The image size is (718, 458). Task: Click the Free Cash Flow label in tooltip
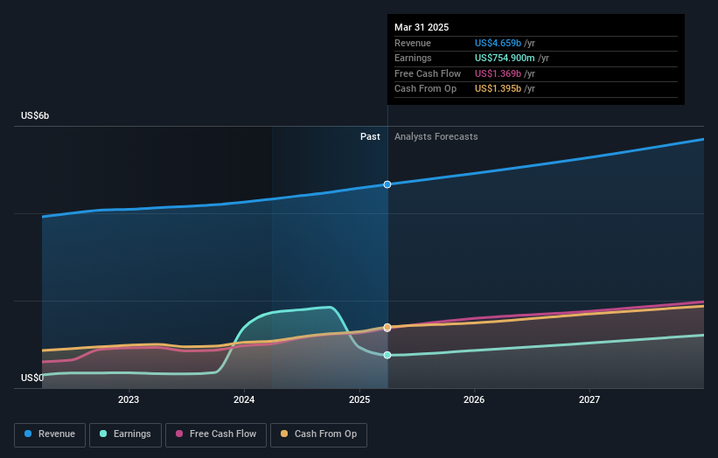click(x=428, y=73)
